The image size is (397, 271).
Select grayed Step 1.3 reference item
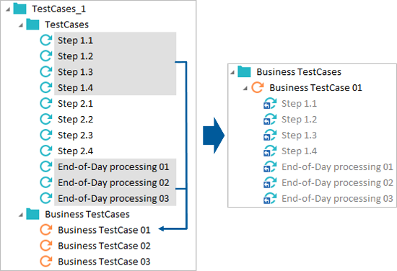pyautogui.click(x=299, y=135)
